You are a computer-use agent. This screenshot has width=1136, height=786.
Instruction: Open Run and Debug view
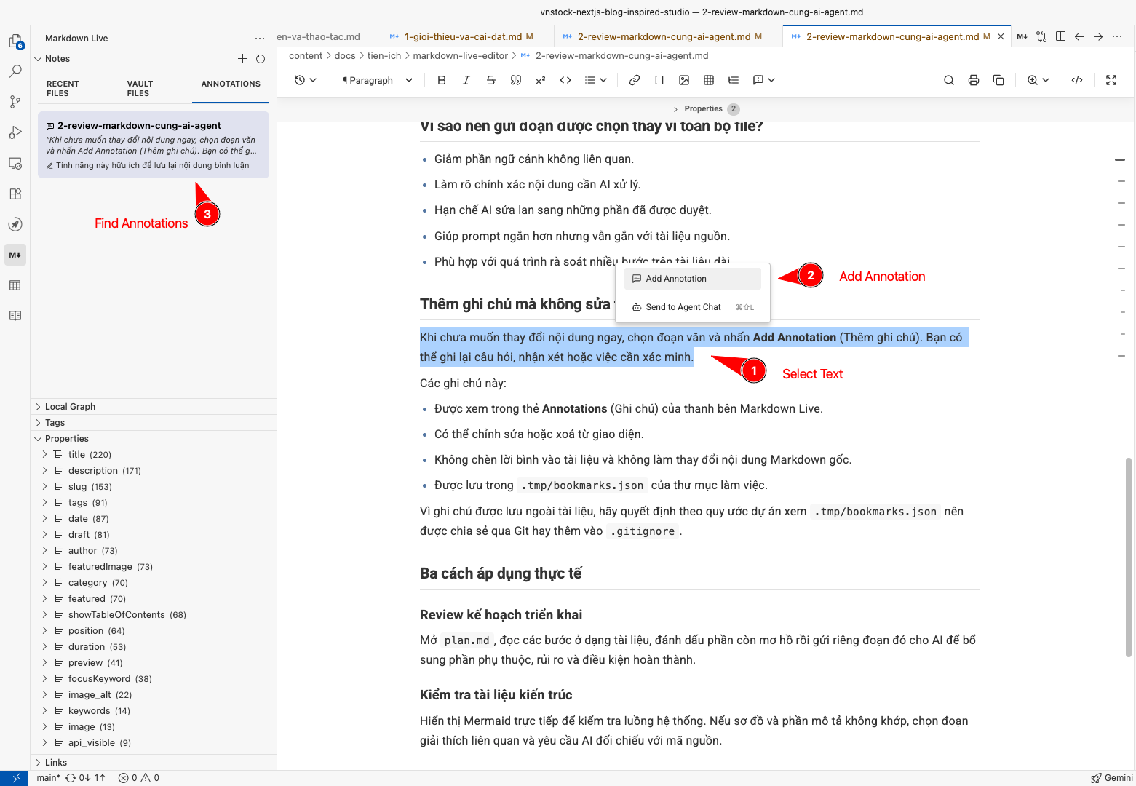[x=15, y=132]
